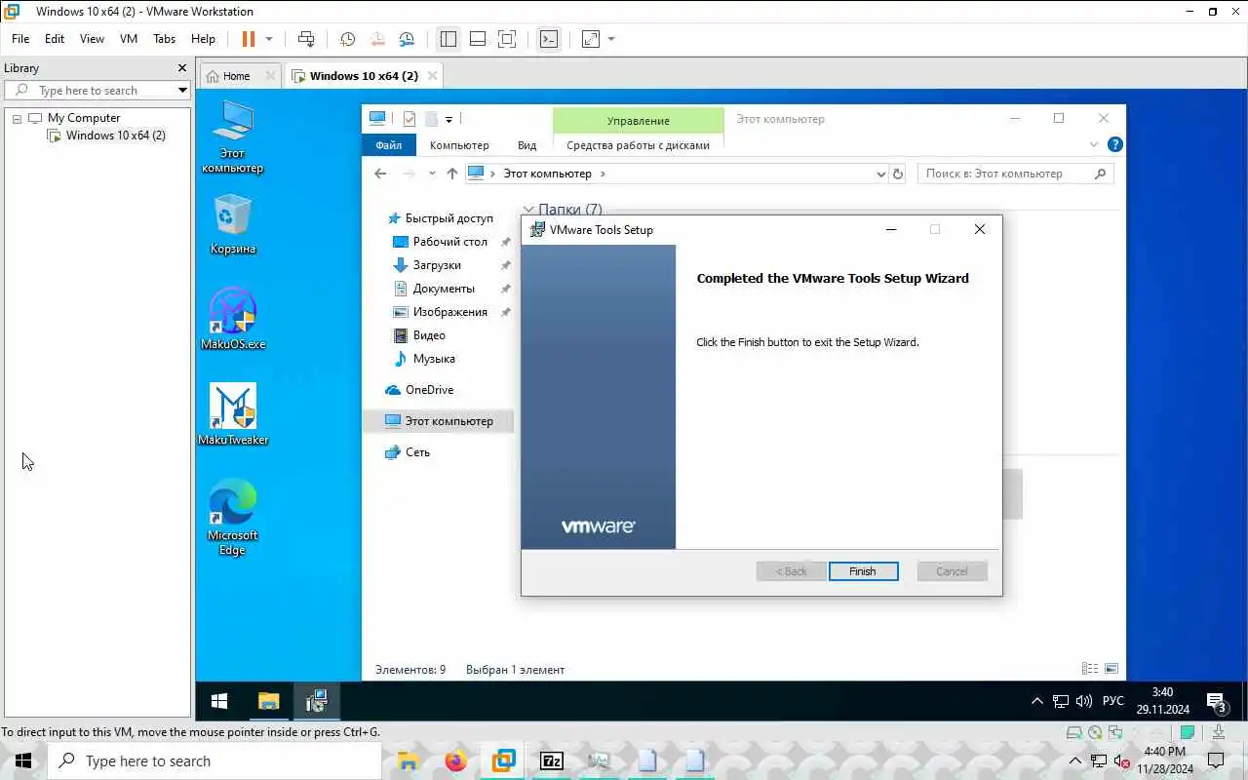Select the Корзина recycle bin icon
This screenshot has height=780, width=1248.
pos(232,224)
